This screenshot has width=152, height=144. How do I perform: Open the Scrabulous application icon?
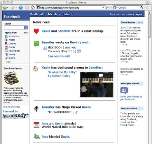tap(6, 36)
